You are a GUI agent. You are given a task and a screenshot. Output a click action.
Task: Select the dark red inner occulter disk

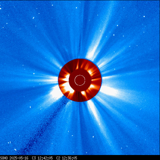click(80, 80)
